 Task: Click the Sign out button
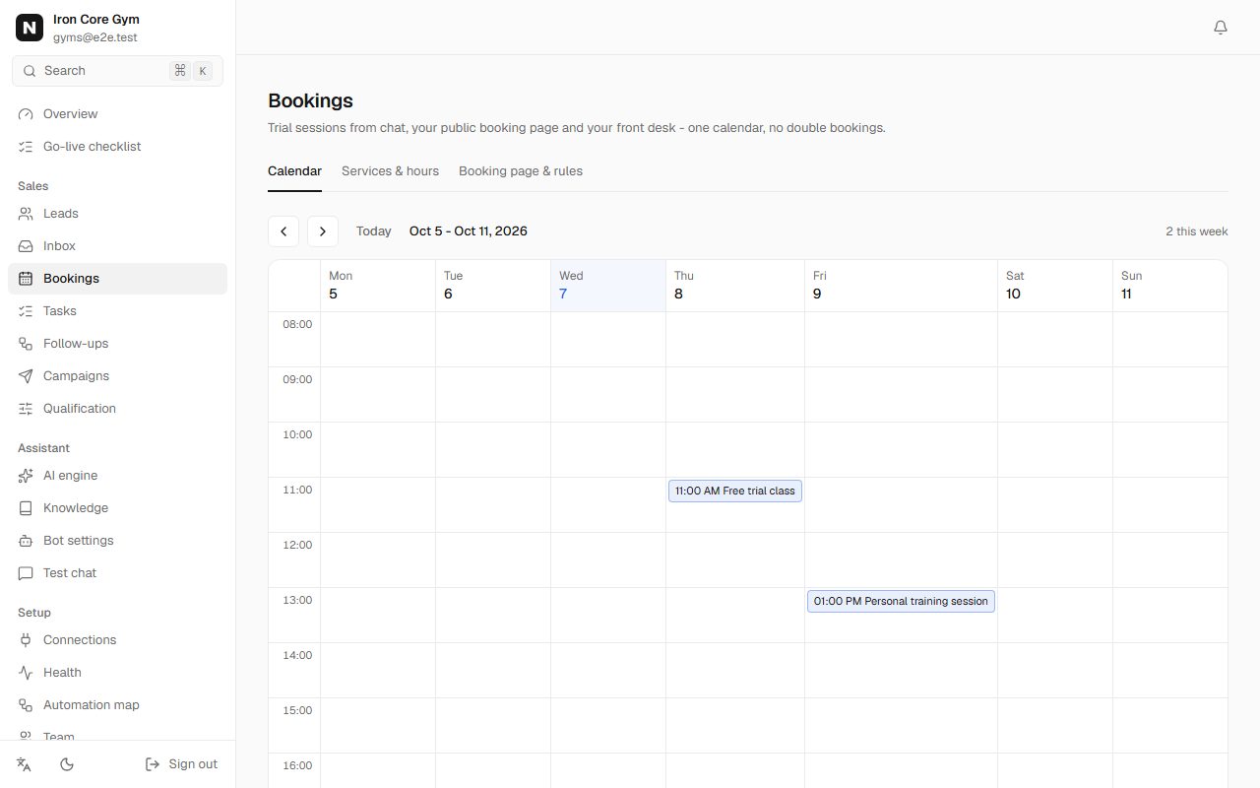tap(181, 764)
